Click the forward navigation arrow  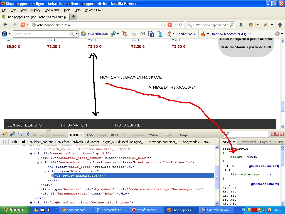(15, 25)
